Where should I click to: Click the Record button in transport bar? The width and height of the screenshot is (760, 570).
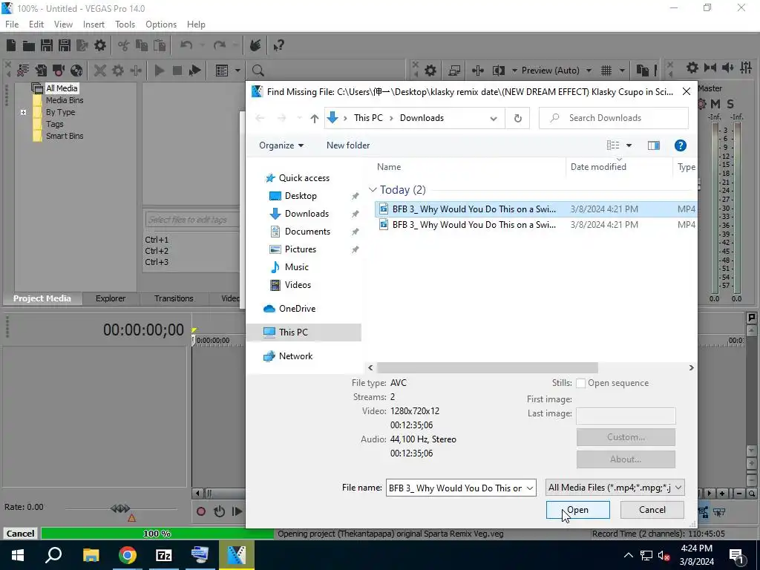[x=200, y=511]
